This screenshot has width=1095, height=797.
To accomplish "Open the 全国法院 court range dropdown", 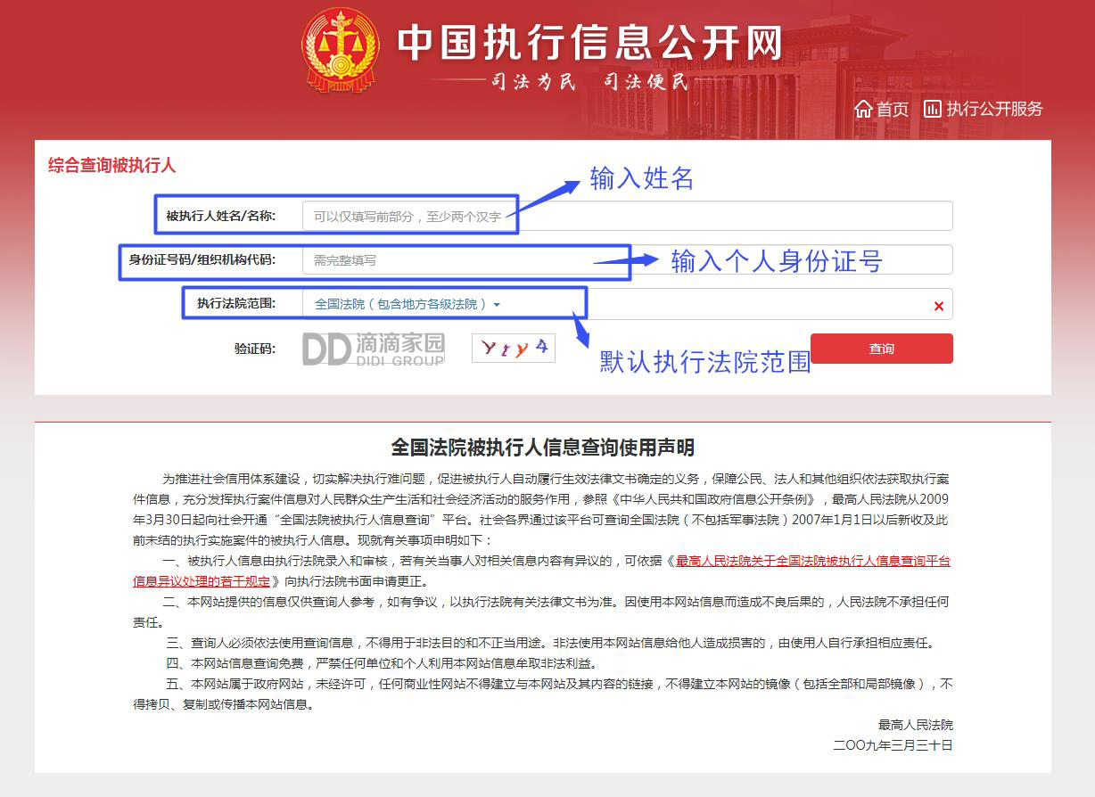I will tap(408, 304).
